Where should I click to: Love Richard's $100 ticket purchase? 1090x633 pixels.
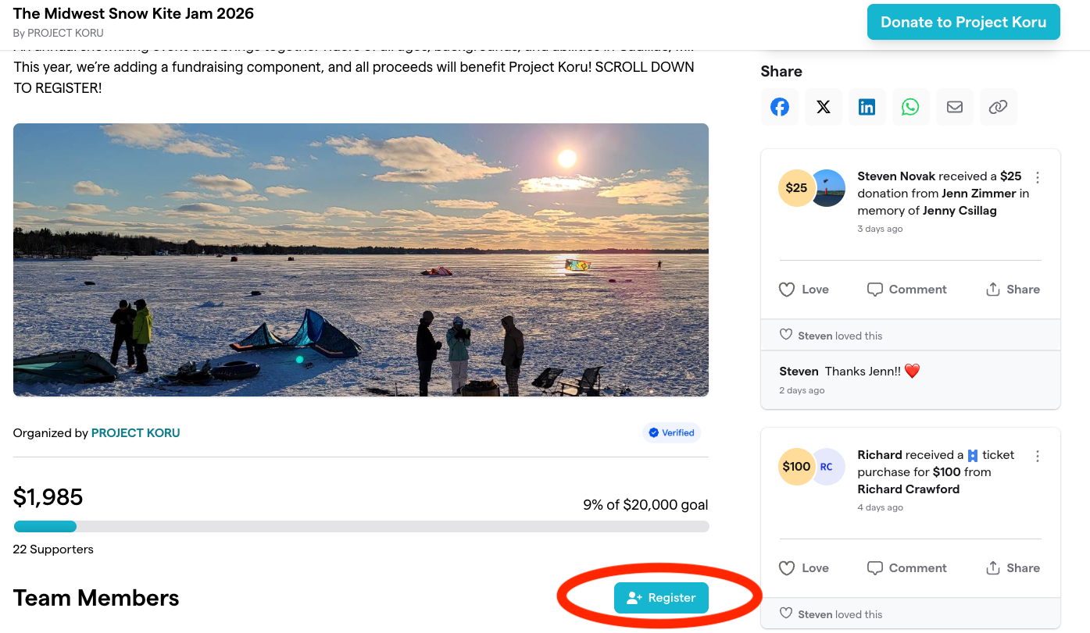click(804, 568)
